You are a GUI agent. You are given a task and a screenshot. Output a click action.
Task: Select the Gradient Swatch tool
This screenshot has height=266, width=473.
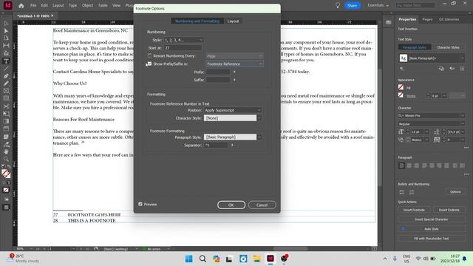pos(6,121)
